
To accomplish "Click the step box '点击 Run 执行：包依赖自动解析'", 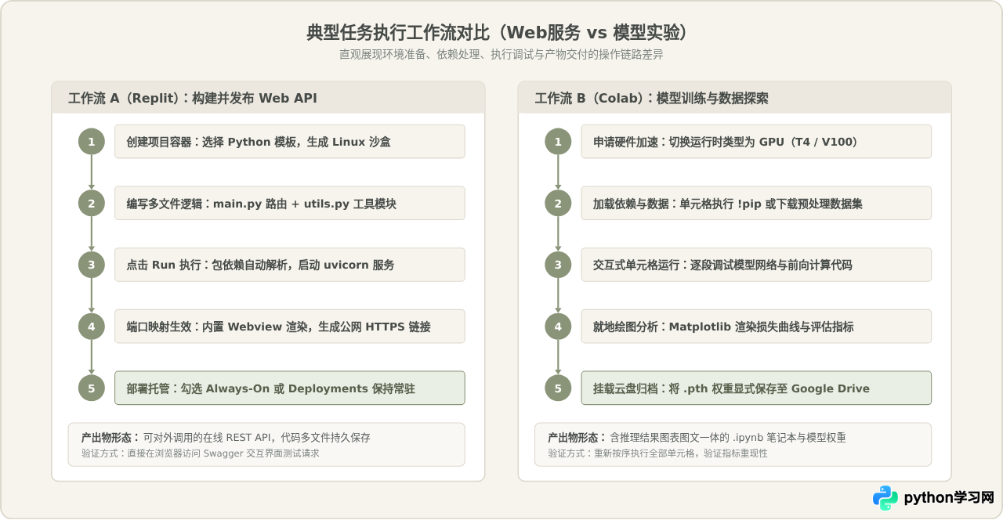I will 289,265.
